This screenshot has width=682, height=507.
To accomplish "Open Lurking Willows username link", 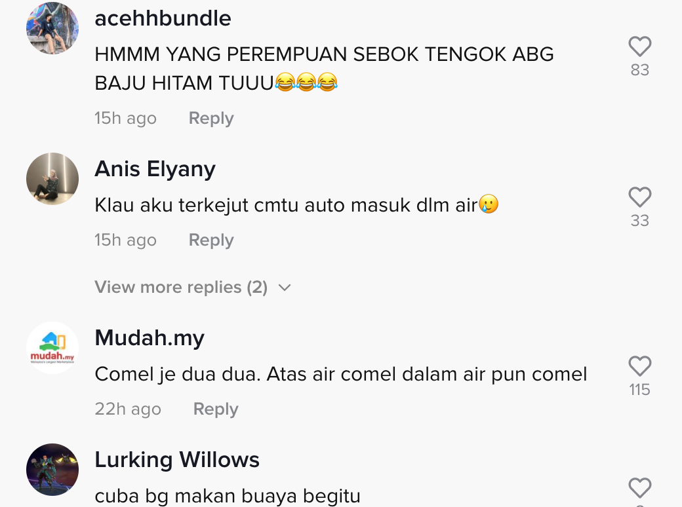I will pos(177,460).
